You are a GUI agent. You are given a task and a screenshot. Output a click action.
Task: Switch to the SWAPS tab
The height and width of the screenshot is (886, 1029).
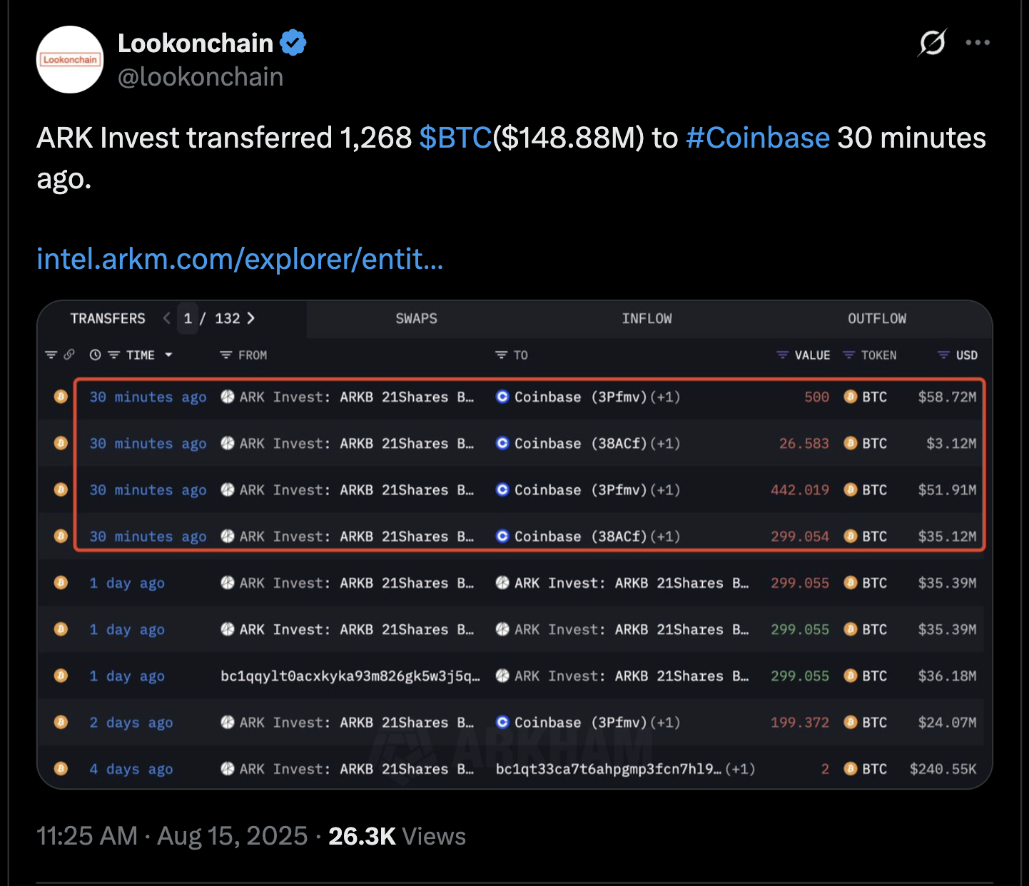(416, 319)
